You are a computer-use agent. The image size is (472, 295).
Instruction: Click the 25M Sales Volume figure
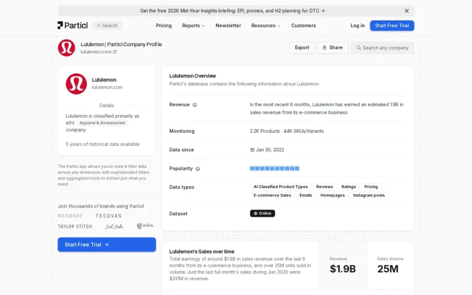pos(388,269)
